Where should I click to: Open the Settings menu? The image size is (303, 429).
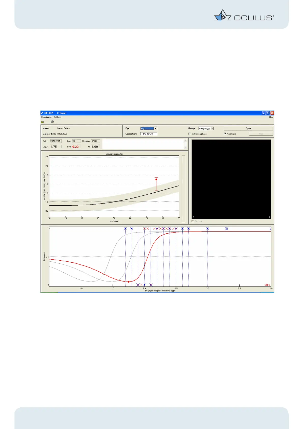click(x=58, y=117)
